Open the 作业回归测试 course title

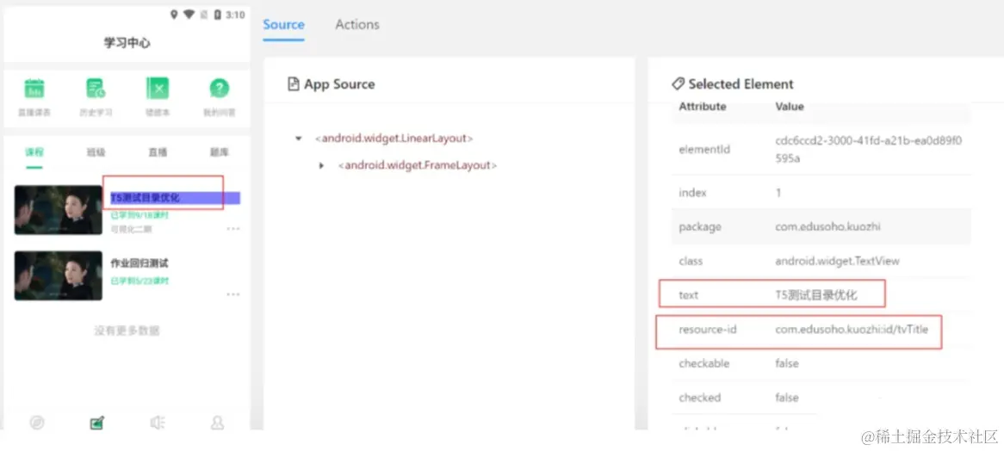pyautogui.click(x=139, y=263)
